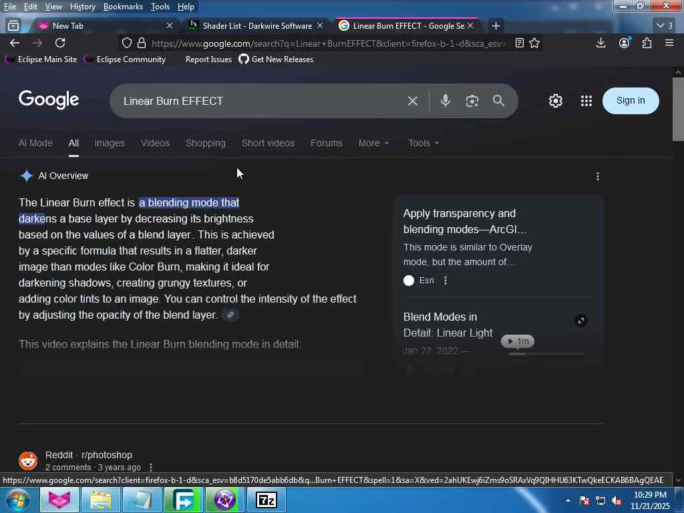
Task: Switch to Videos search results
Action: pyautogui.click(x=155, y=143)
